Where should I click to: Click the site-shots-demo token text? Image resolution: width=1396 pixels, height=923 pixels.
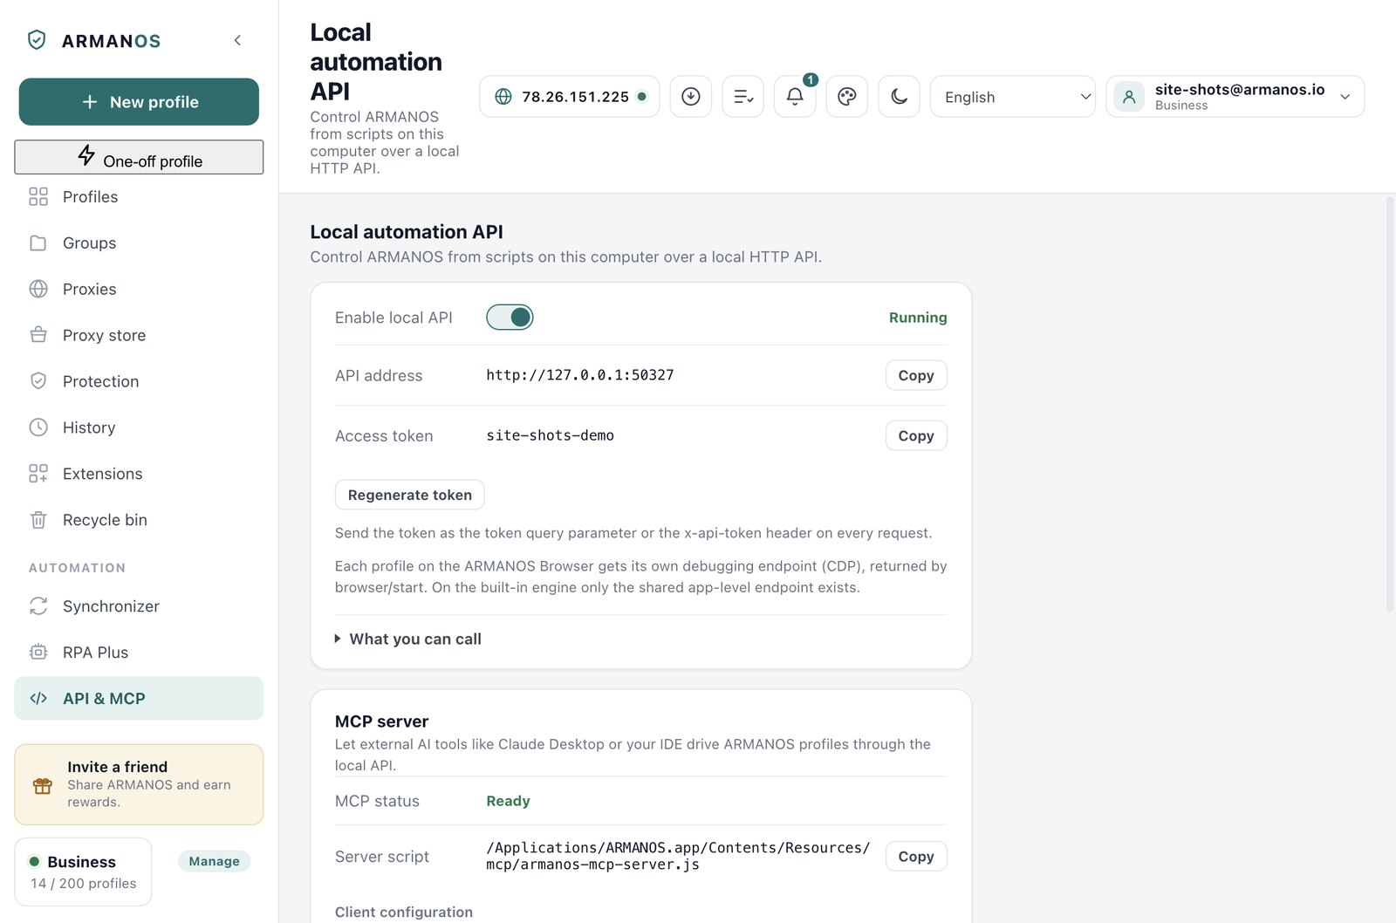[x=551, y=435]
